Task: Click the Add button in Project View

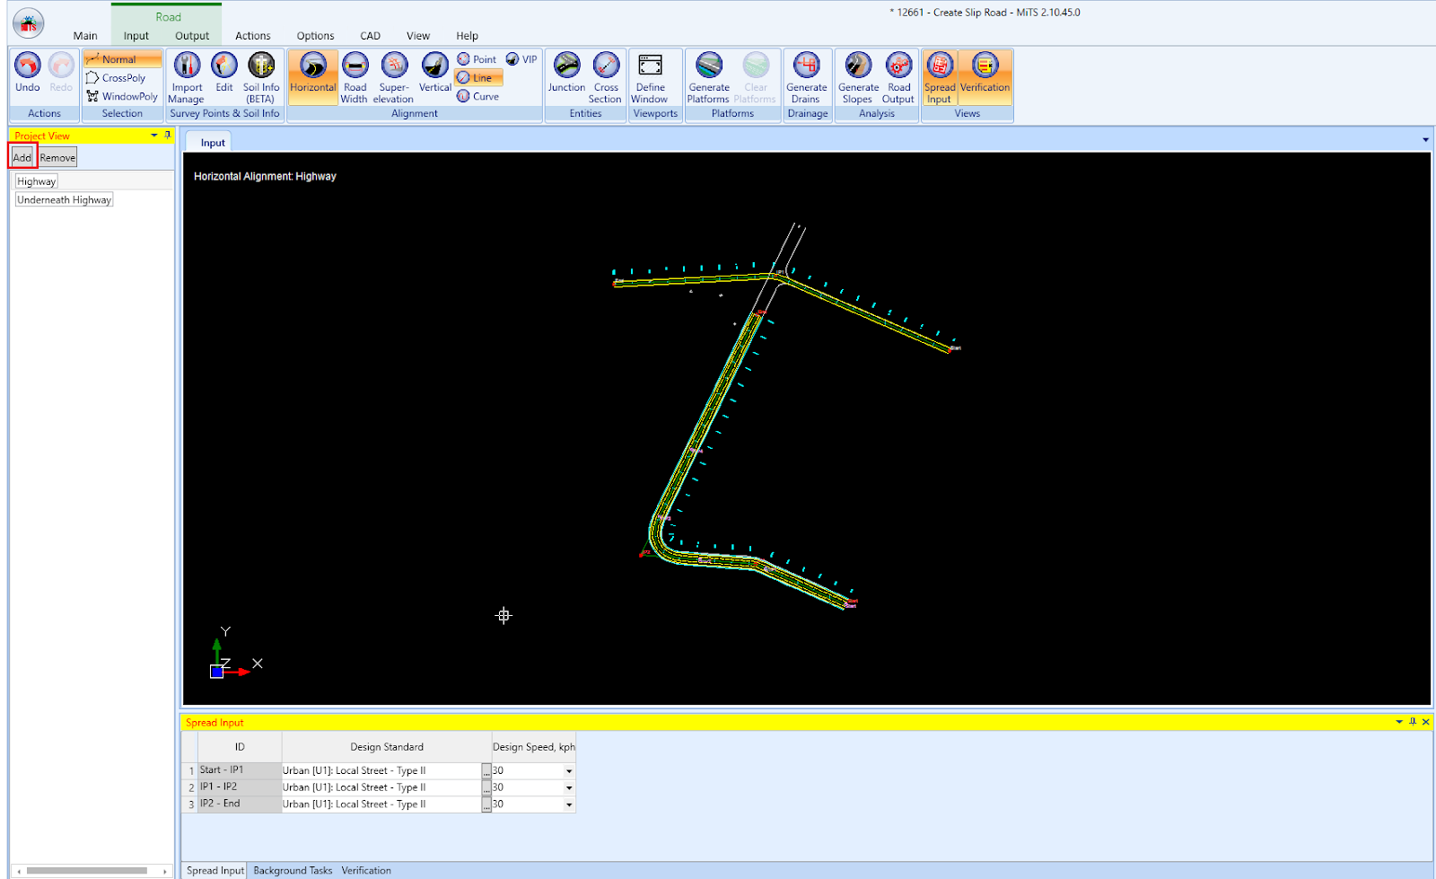Action: coord(22,158)
